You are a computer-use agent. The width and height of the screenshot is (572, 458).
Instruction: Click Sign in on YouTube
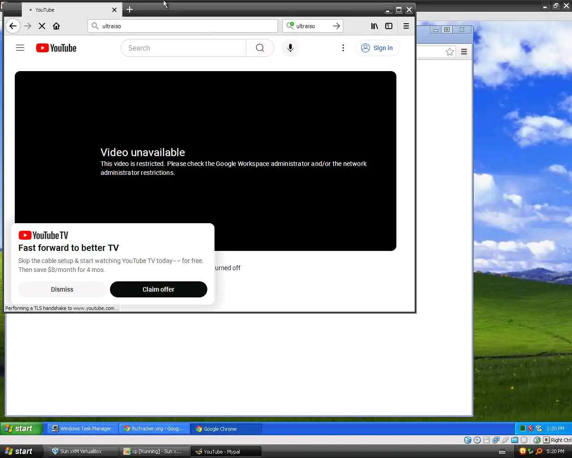(377, 48)
